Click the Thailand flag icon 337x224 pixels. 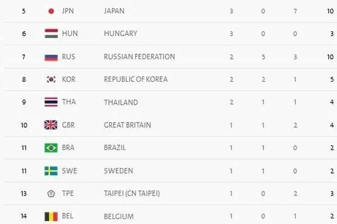[x=51, y=102]
